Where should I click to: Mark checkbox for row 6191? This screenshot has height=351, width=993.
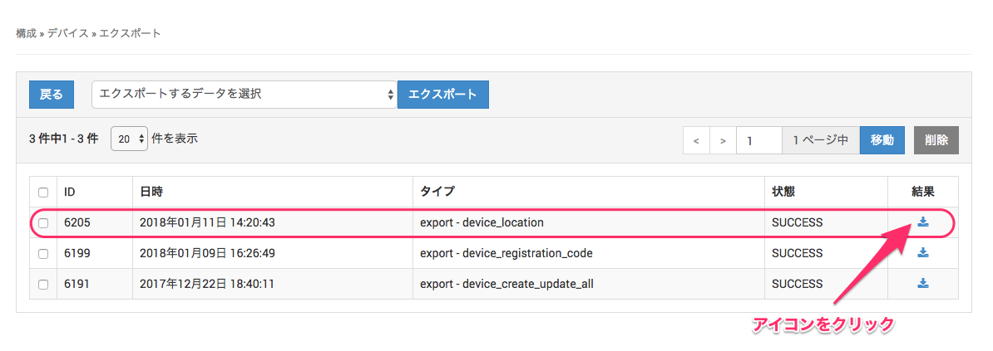43,284
